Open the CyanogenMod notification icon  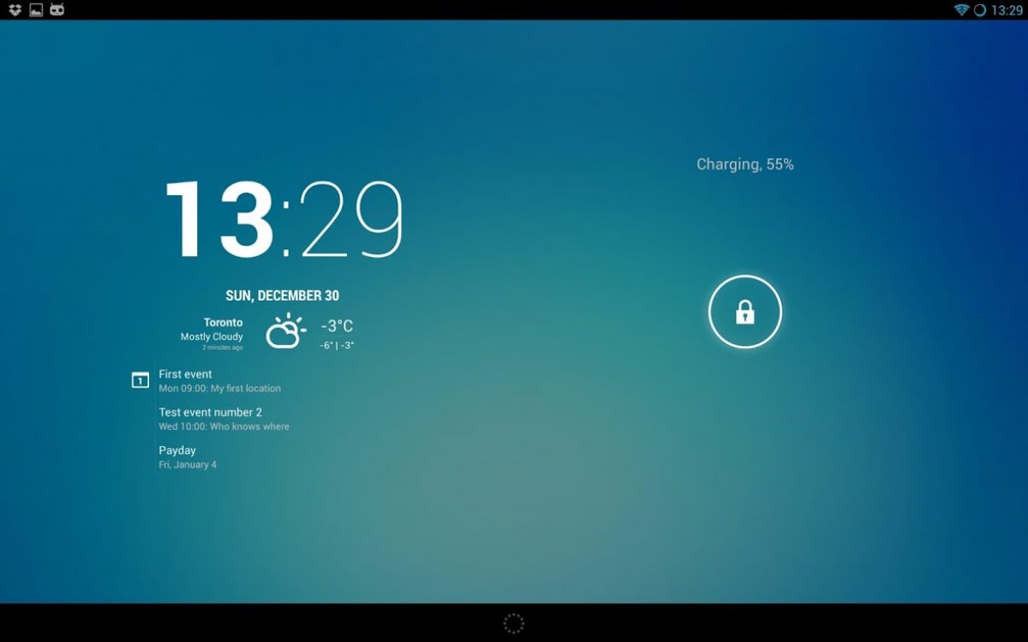(x=57, y=10)
